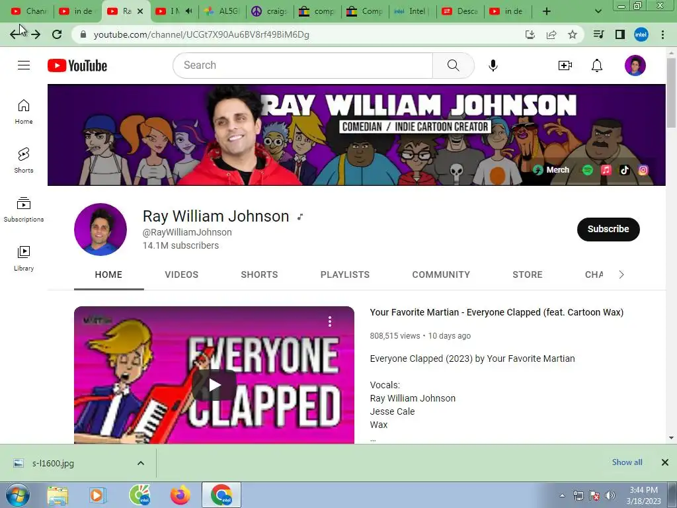Click the Ray William Johnson channel avatar

[100, 230]
